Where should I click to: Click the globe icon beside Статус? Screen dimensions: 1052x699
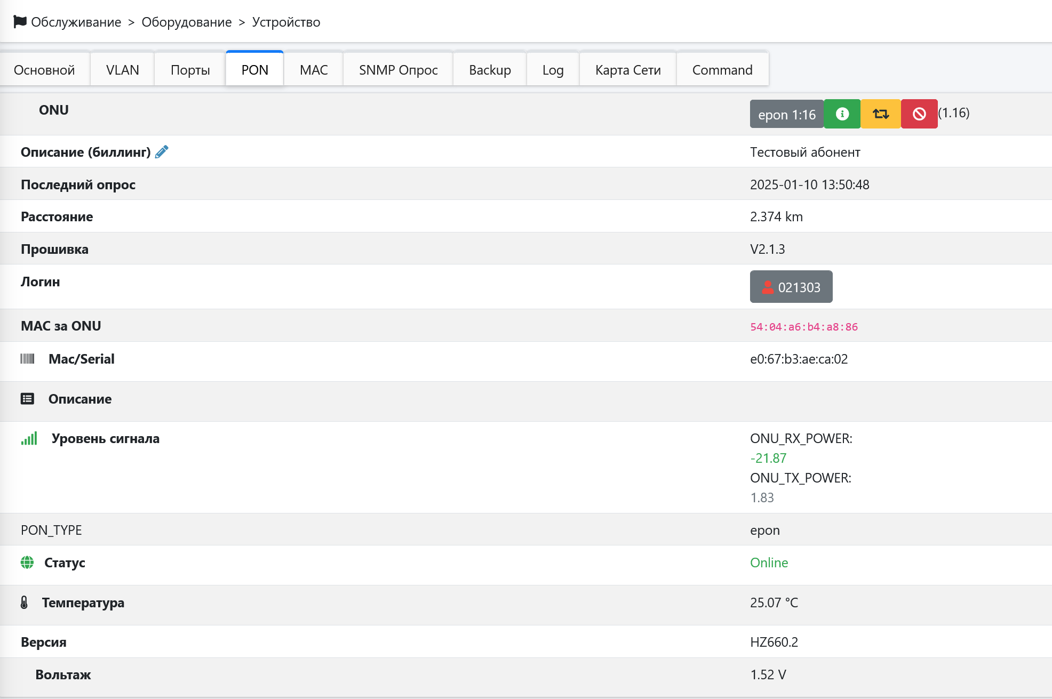click(x=27, y=563)
